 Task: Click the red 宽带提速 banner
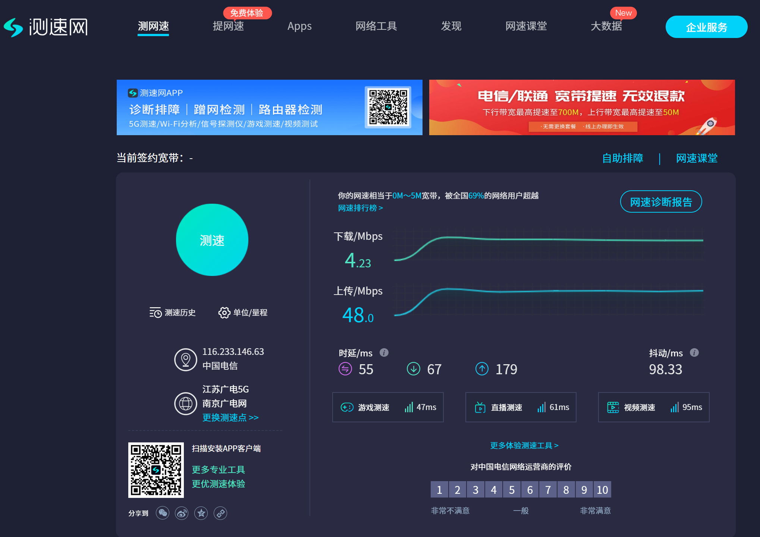click(x=582, y=107)
